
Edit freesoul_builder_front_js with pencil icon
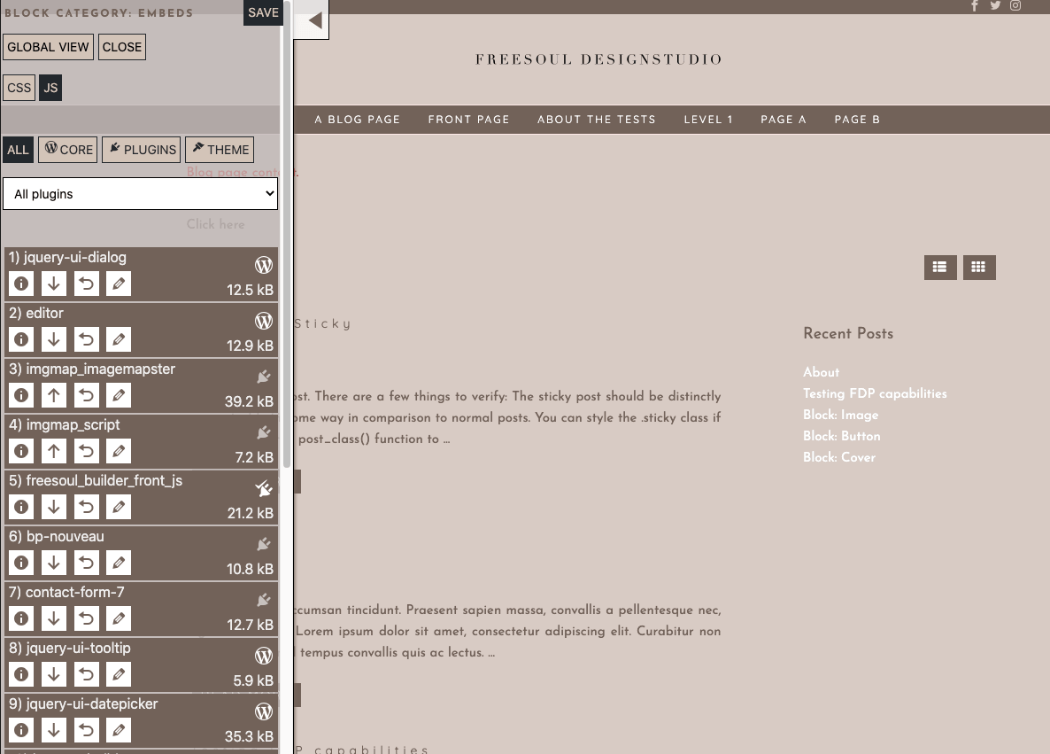point(119,507)
